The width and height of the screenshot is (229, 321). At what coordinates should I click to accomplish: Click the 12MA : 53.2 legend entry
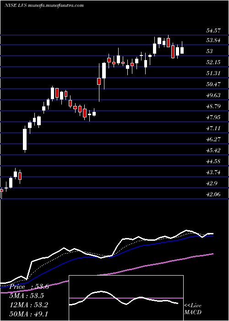point(28,304)
